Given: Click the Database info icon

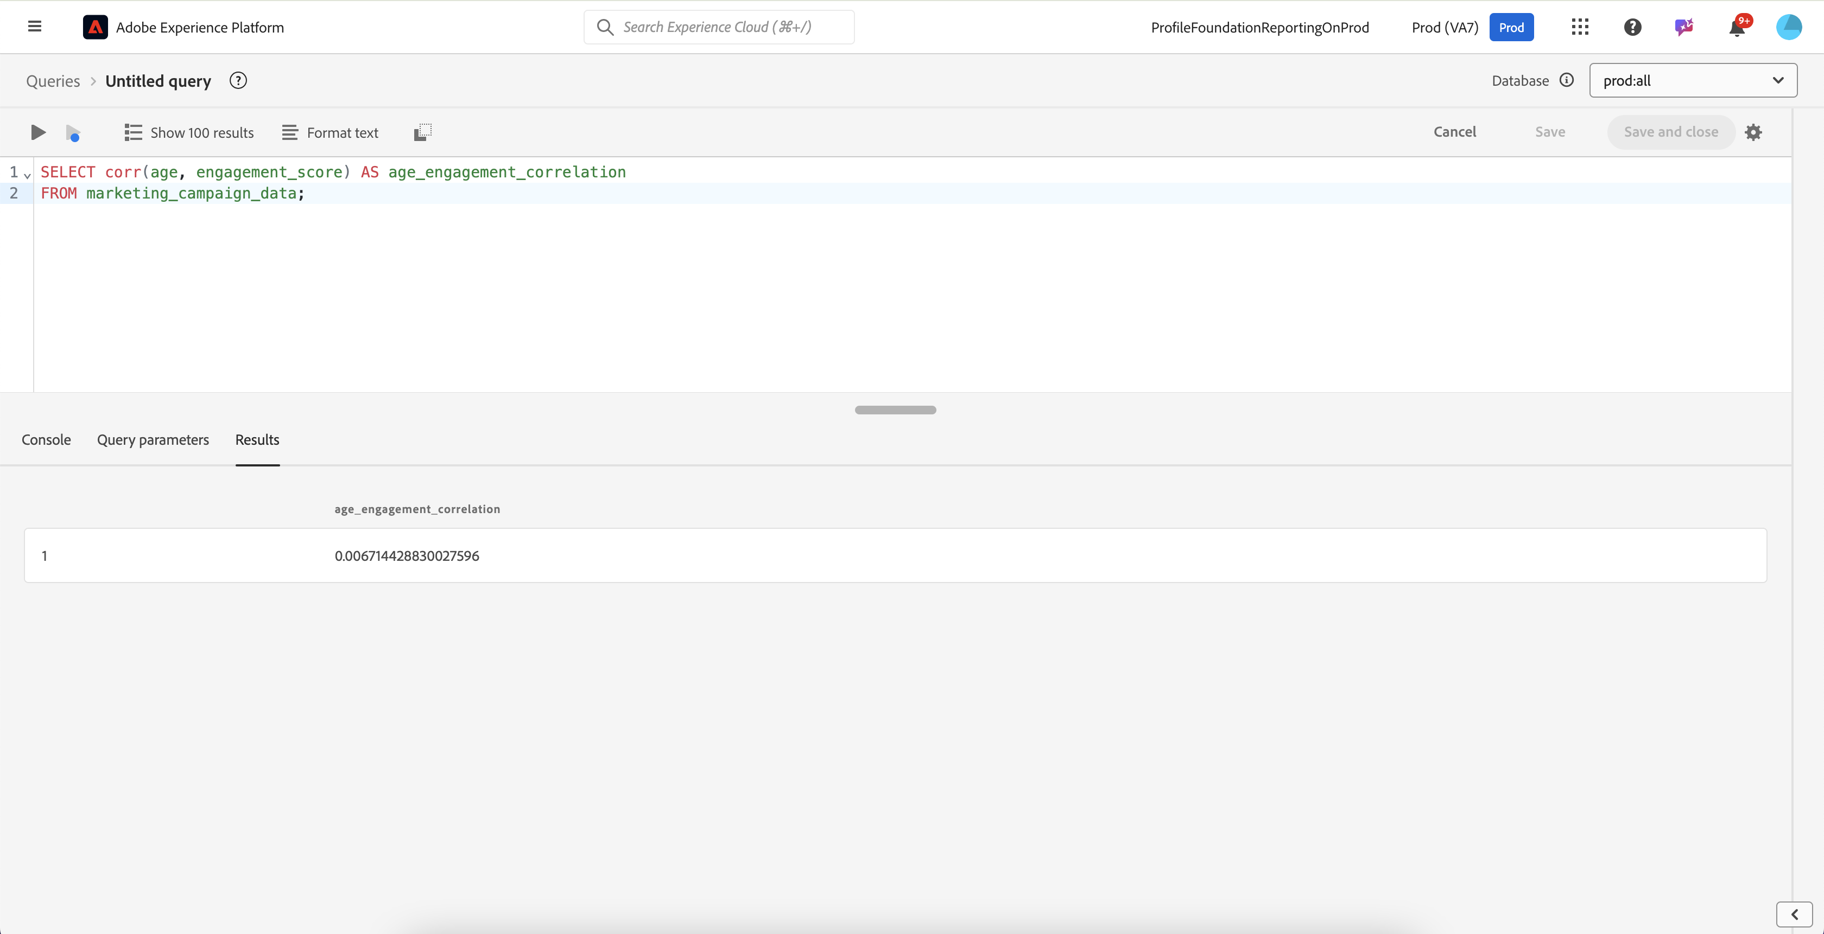Looking at the screenshot, I should pos(1567,80).
